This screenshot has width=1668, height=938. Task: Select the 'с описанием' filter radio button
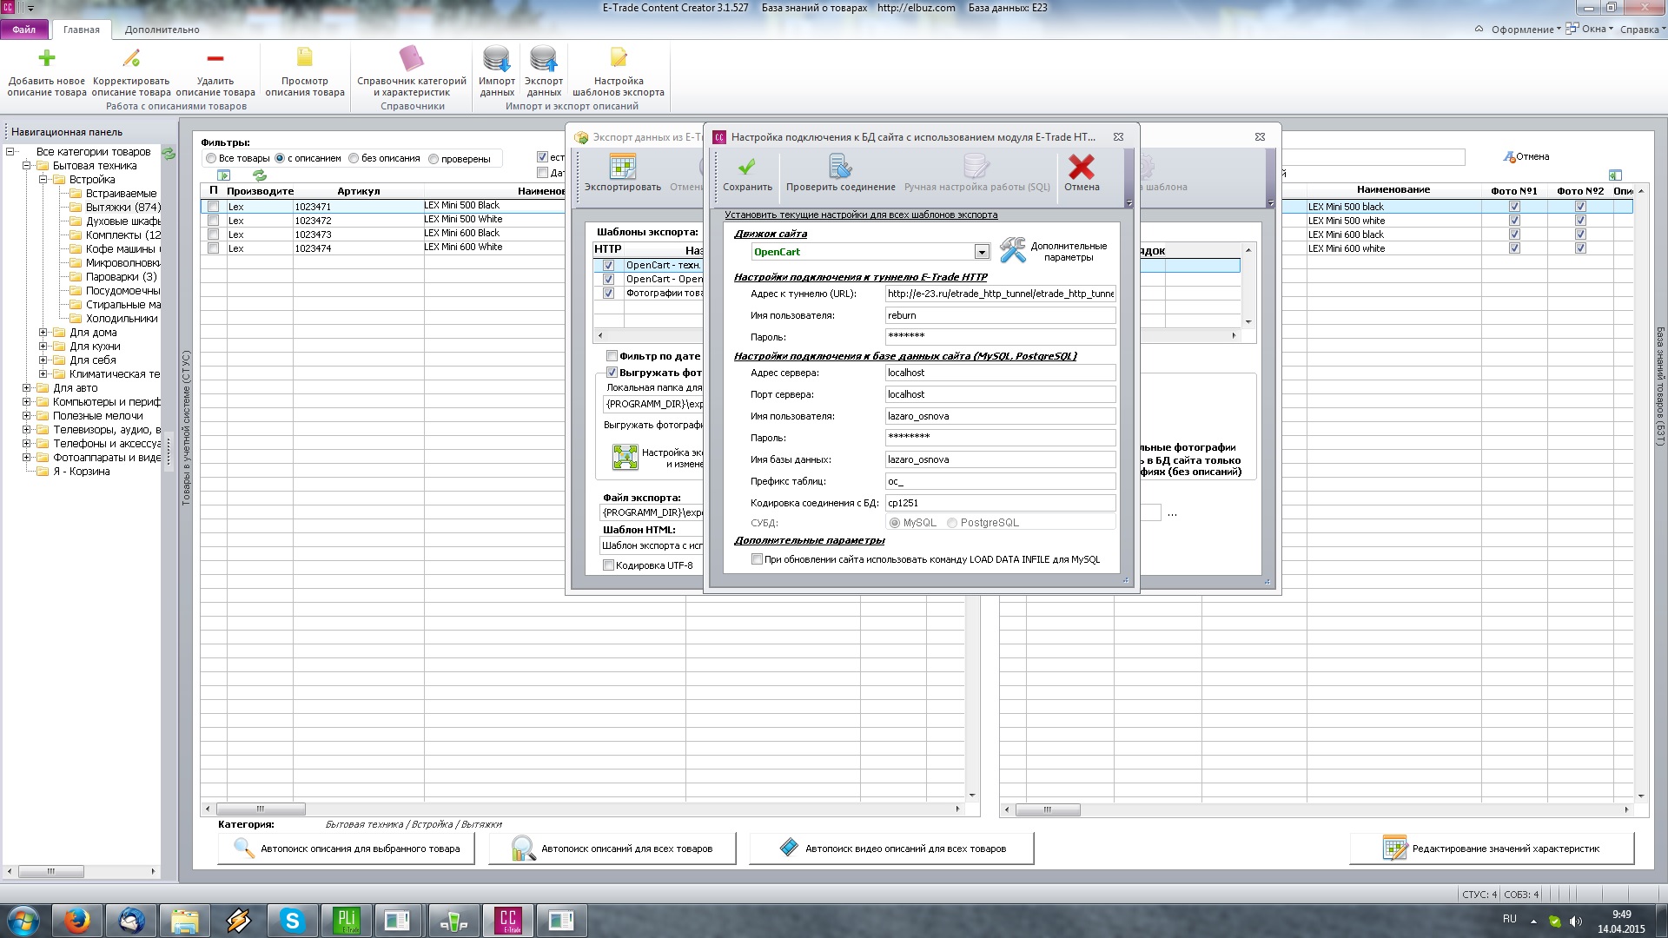point(280,159)
